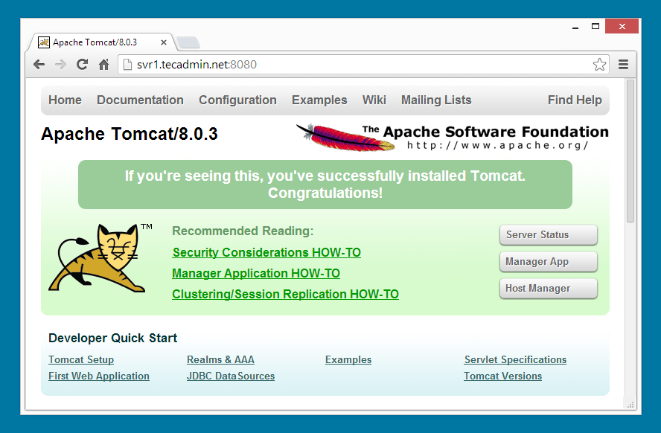Image resolution: width=661 pixels, height=433 pixels.
Task: Click the Apache feather logo
Action: [345, 137]
